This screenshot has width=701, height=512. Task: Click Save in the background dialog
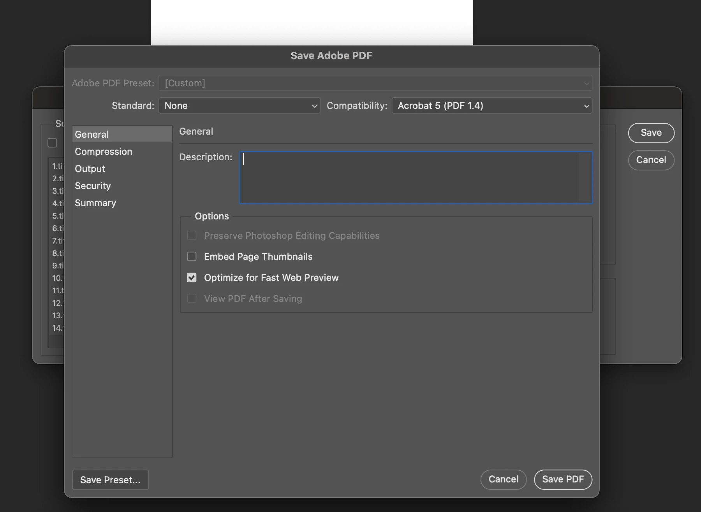pos(651,133)
